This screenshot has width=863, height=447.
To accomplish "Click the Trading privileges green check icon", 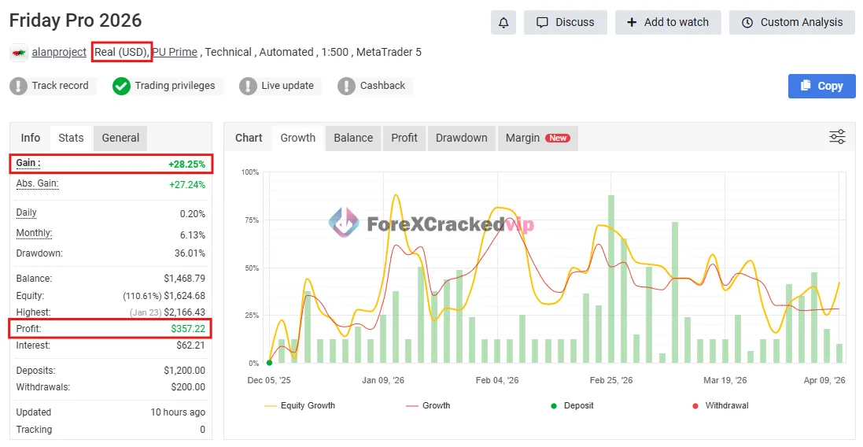I will (x=121, y=86).
